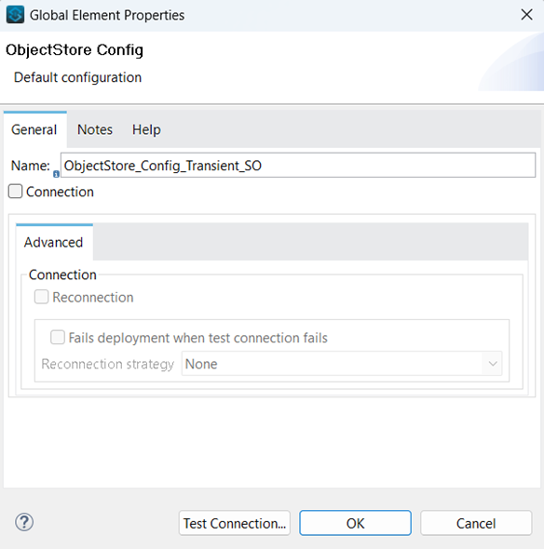This screenshot has width=544, height=549.
Task: Close the Global Element Properties dialog
Action: click(526, 15)
